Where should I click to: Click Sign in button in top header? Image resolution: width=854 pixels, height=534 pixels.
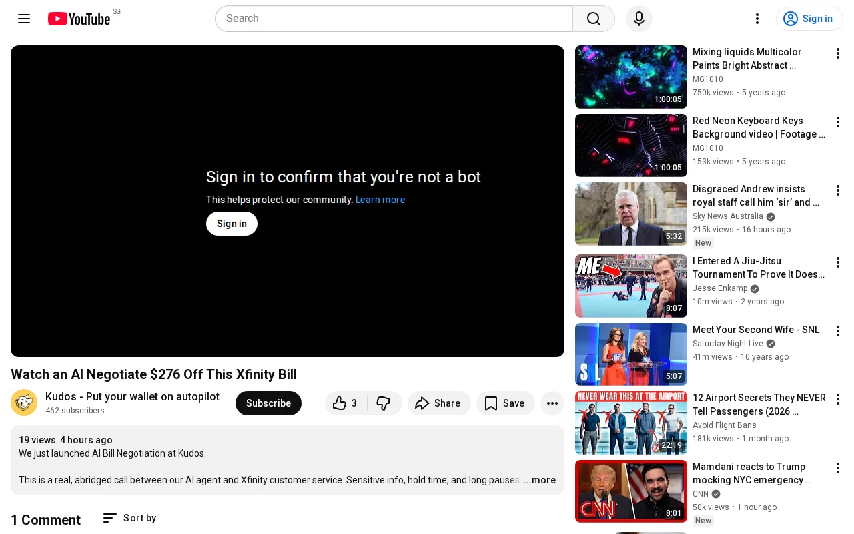tap(809, 19)
